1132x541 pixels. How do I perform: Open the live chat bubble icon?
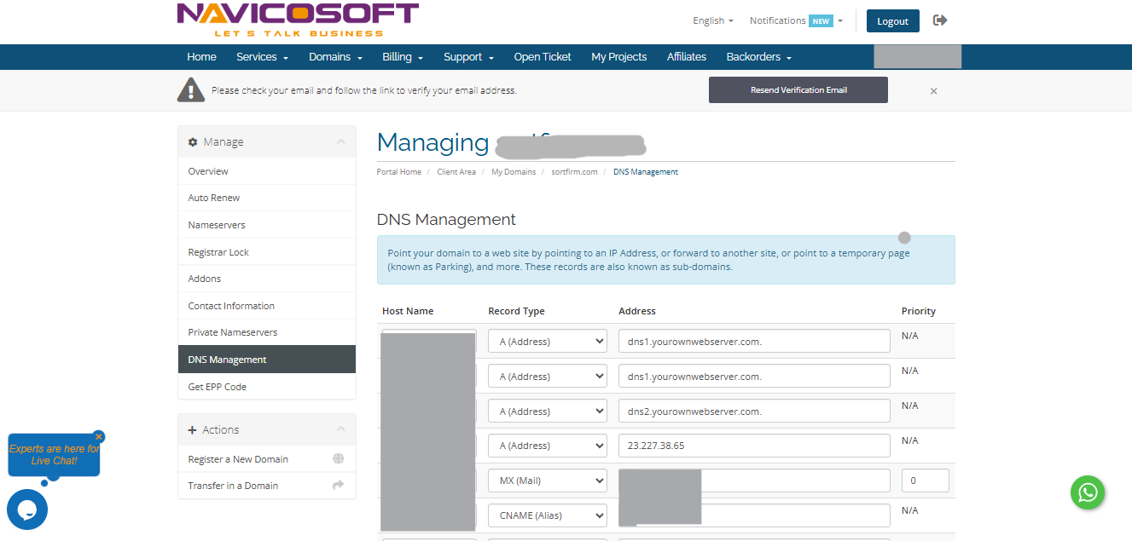(27, 509)
